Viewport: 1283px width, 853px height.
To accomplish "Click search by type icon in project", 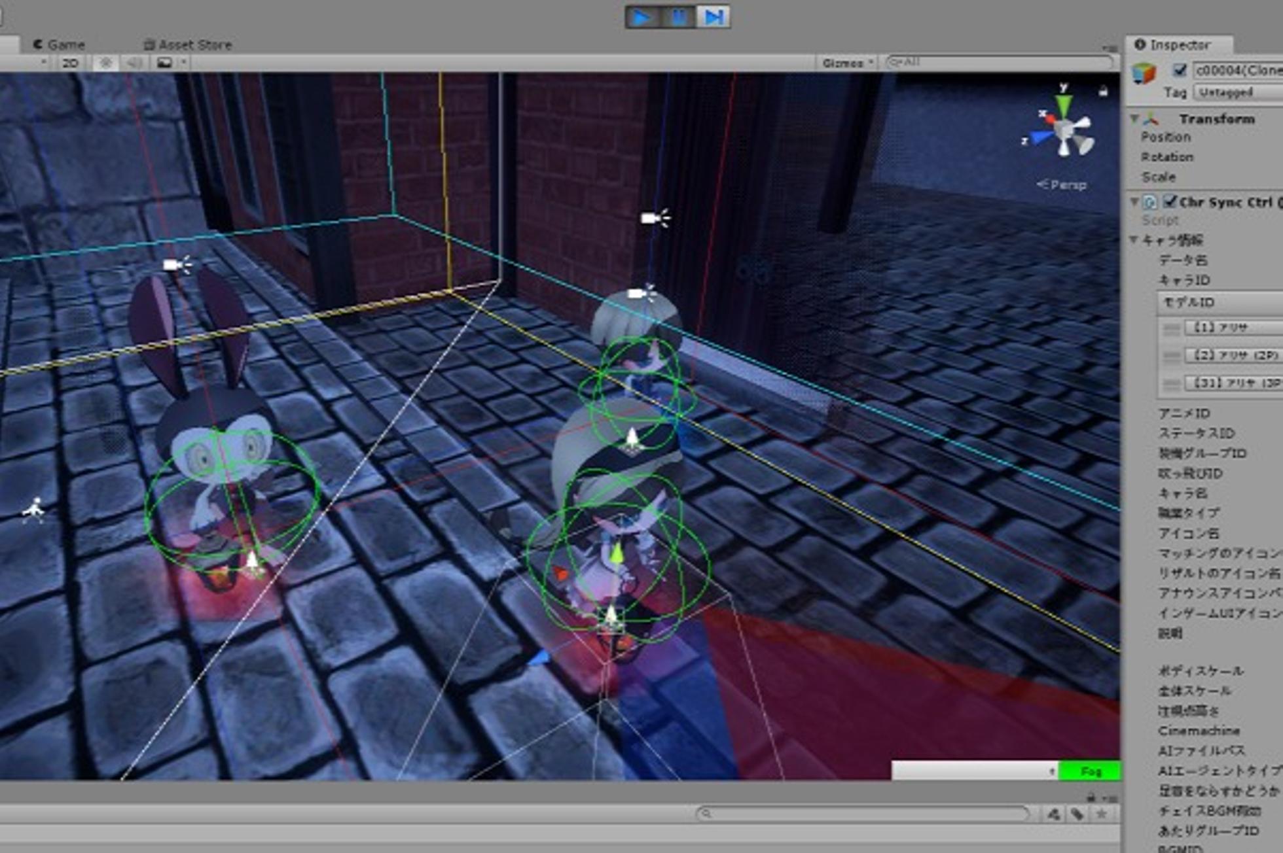I will [1054, 814].
